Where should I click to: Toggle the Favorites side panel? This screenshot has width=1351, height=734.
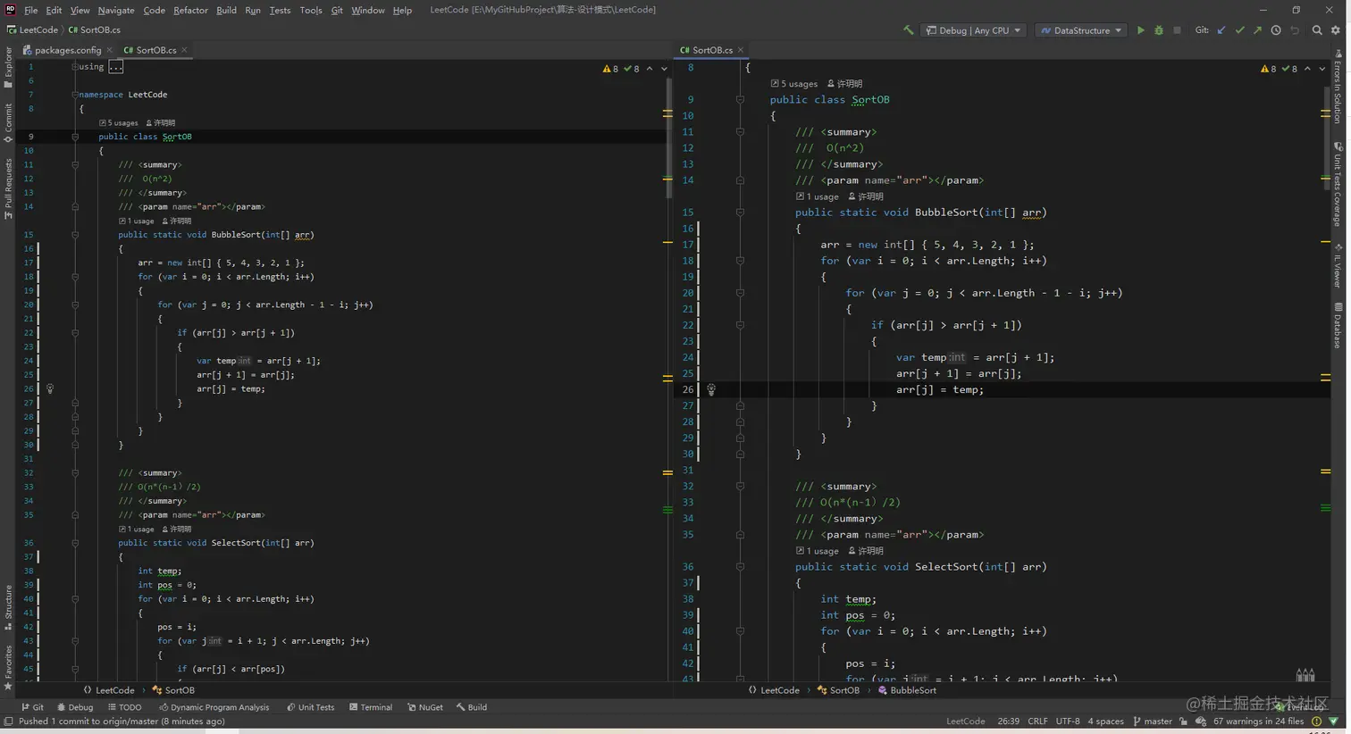tap(8, 668)
